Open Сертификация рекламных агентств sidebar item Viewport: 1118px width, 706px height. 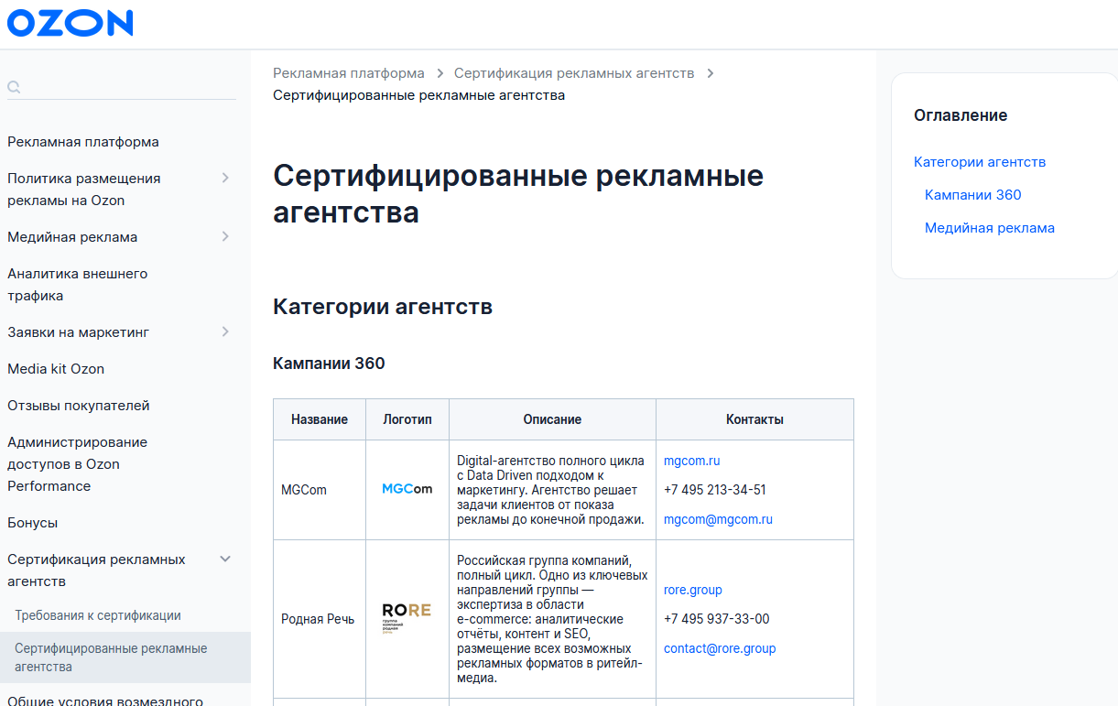pos(97,570)
